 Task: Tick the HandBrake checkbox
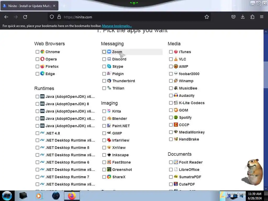171,139
